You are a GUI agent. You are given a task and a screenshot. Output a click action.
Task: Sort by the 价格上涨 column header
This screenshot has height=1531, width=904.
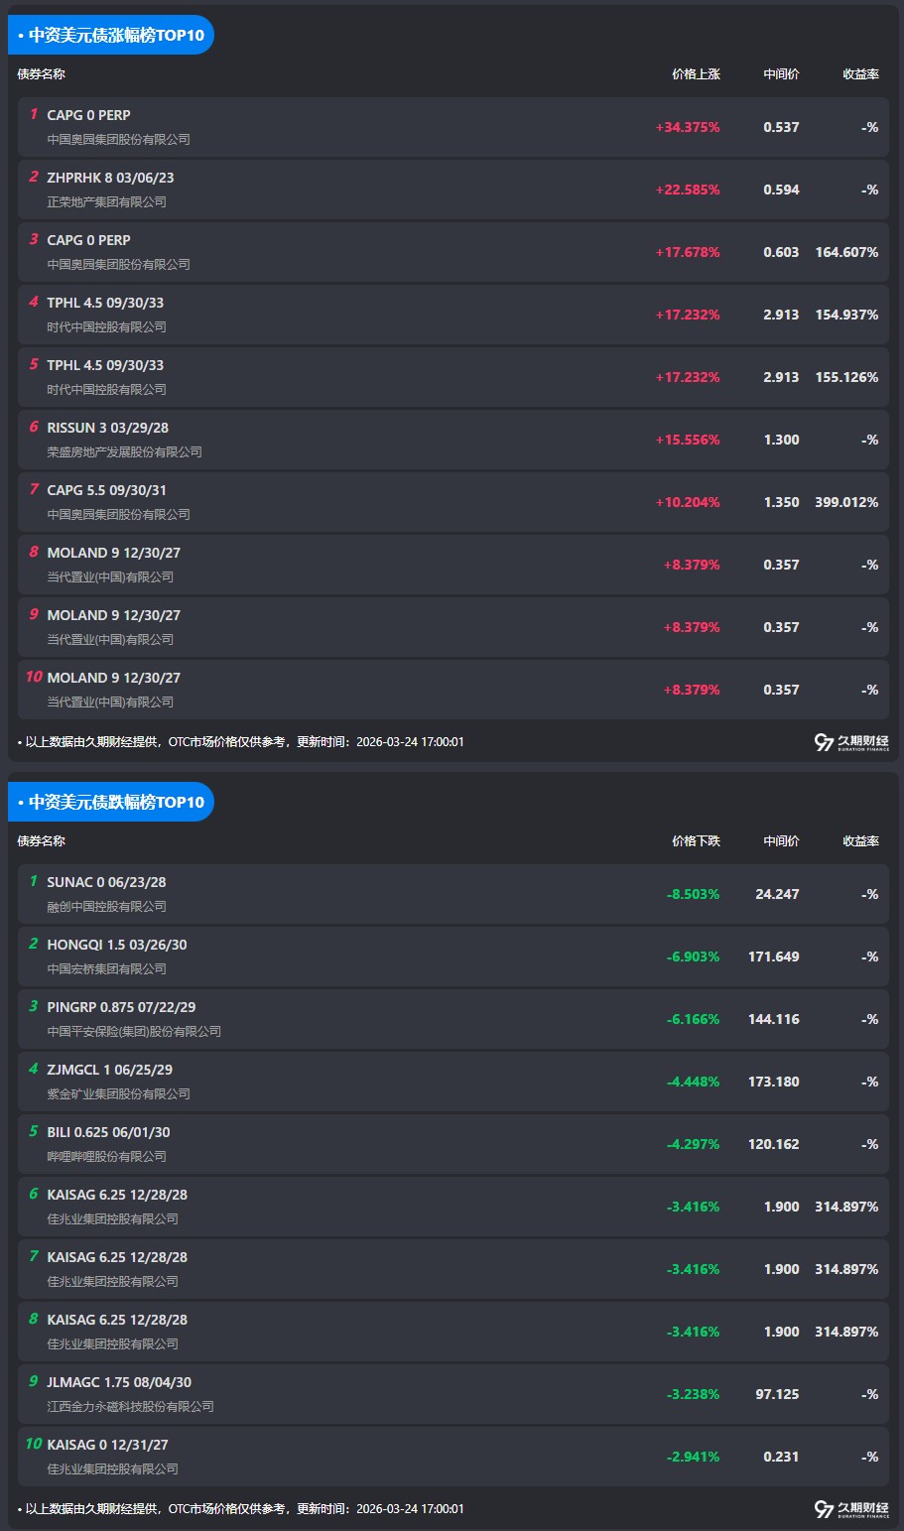(x=696, y=74)
